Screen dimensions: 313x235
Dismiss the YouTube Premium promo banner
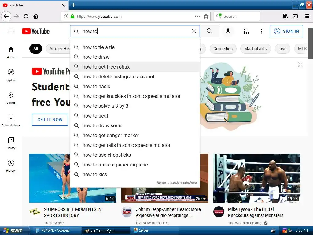(x=300, y=65)
